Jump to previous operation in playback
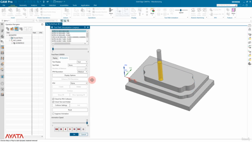 click(x=61, y=129)
